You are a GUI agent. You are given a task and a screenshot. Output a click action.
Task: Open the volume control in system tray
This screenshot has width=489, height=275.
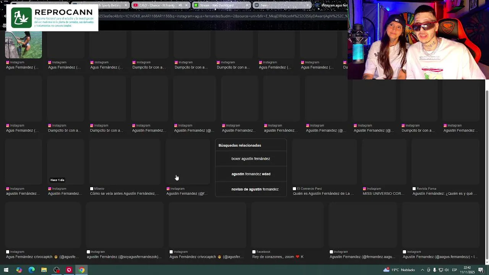[x=446, y=270]
